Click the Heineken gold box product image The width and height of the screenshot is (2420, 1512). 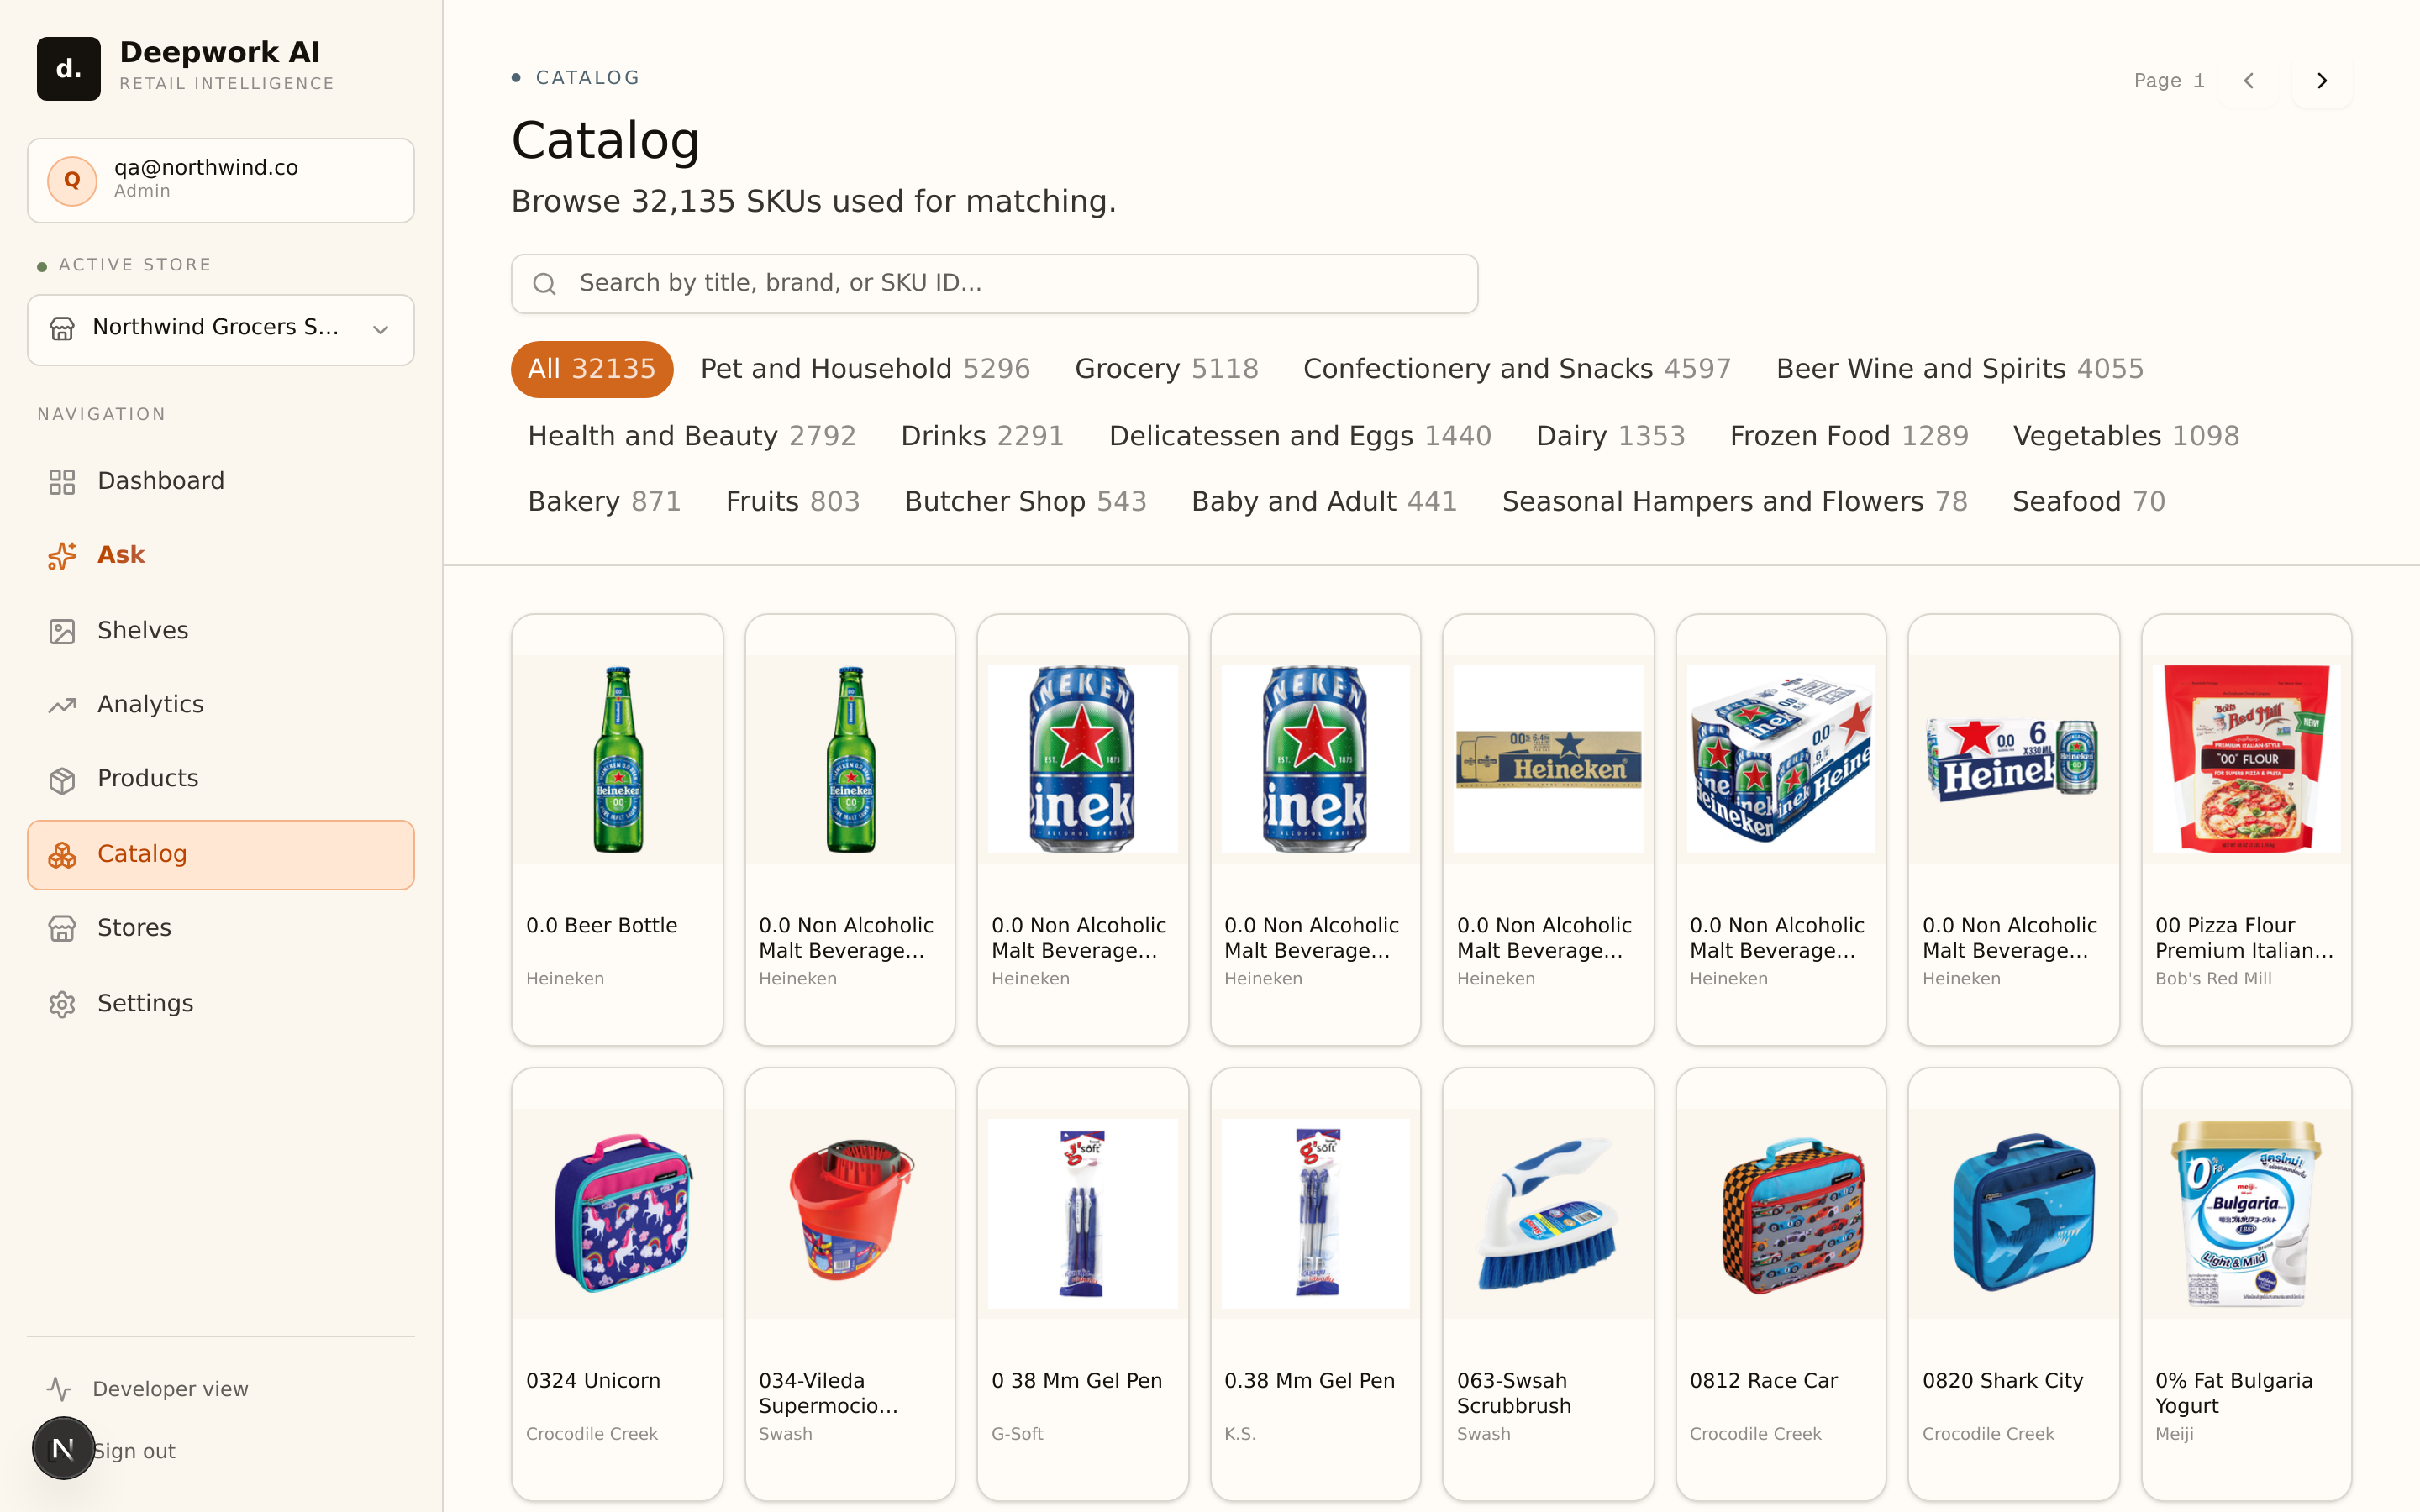tap(1548, 759)
